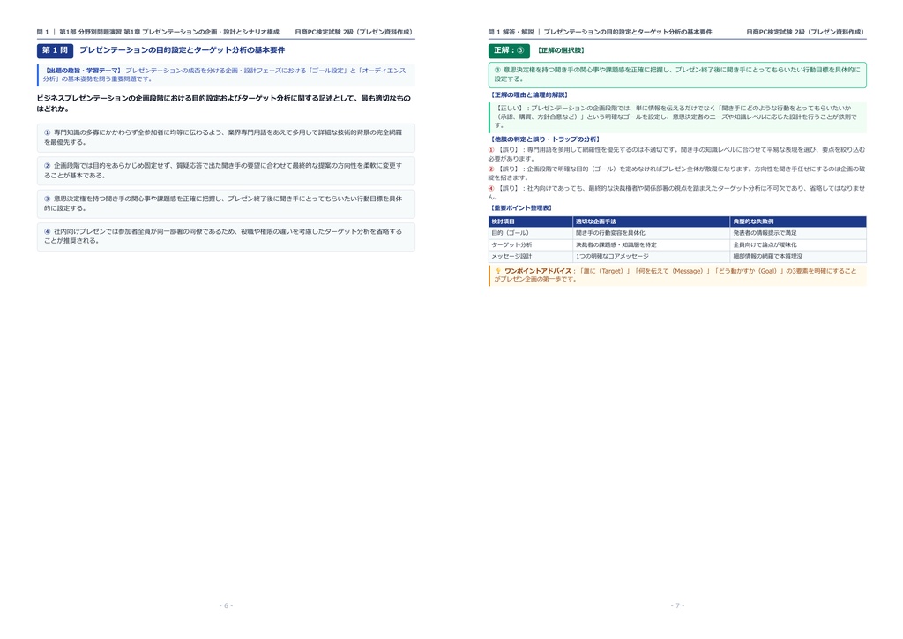Click the '【正しい】' explanation paragraph

point(677,117)
